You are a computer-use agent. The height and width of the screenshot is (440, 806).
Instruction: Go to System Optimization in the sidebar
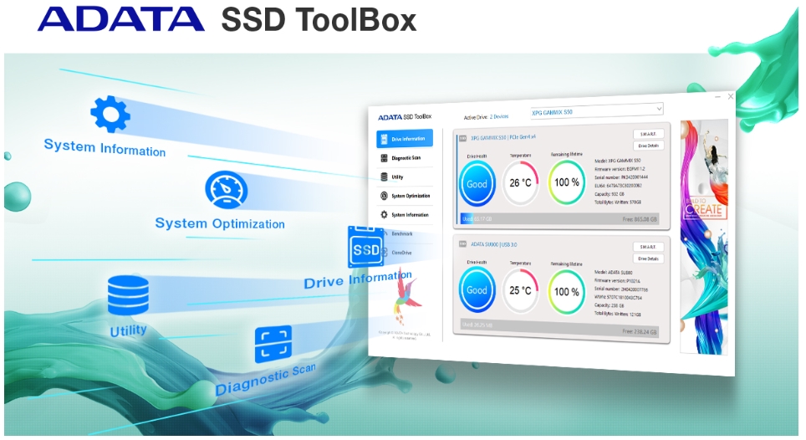click(x=405, y=196)
